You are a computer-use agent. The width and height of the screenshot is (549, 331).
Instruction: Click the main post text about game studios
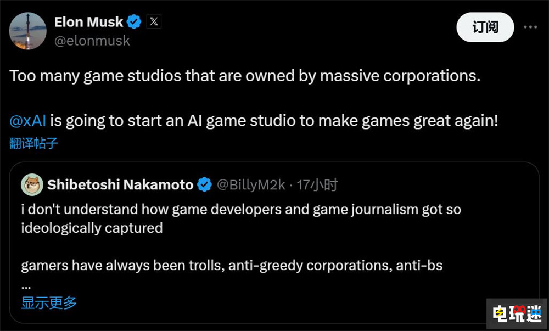(245, 75)
